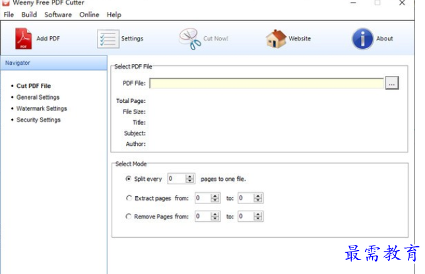Click the red Add PDF icon
The height and width of the screenshot is (274, 425).
(23, 38)
